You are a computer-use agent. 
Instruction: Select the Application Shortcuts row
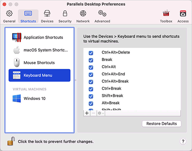(40, 38)
